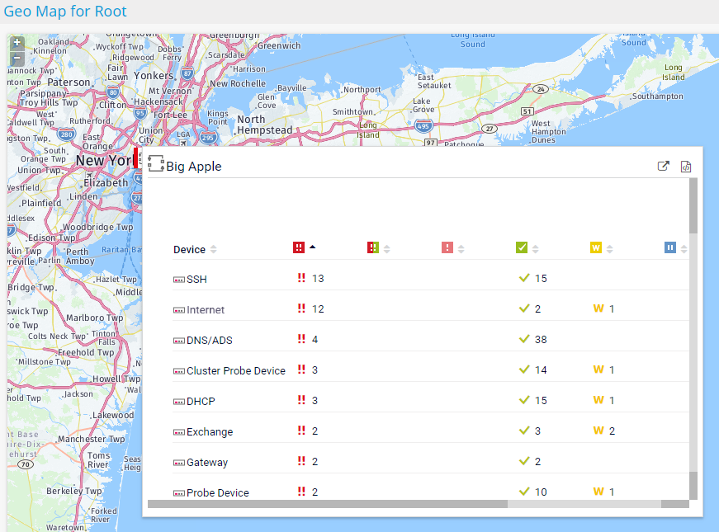Click the code file icon beside Big Apple
The width and height of the screenshot is (719, 532).
[685, 166]
